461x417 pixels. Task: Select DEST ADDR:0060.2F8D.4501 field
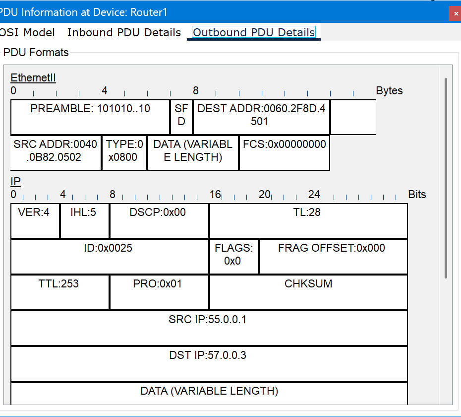(261, 117)
